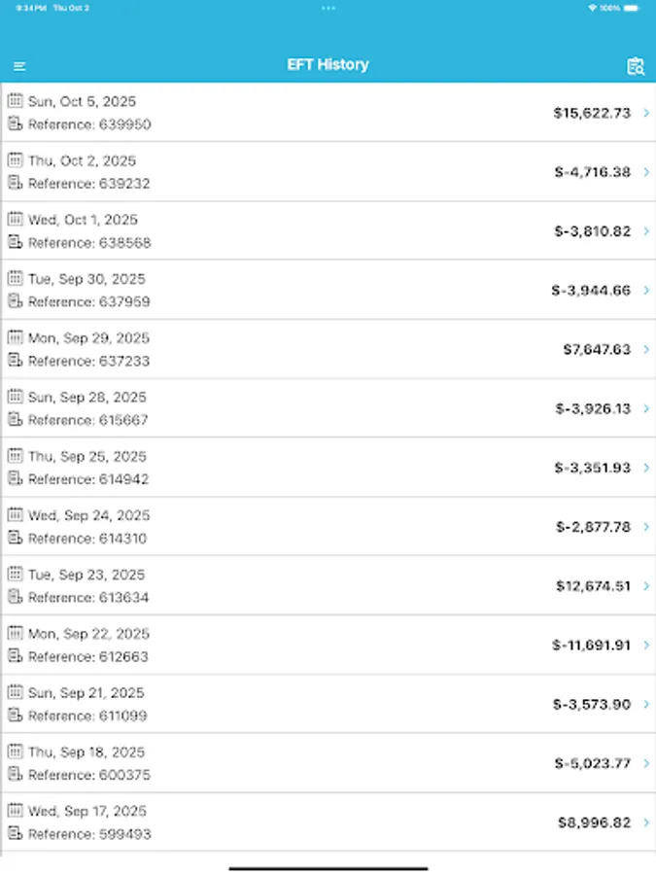Click the document icon beside Reference: 637959

[15, 301]
